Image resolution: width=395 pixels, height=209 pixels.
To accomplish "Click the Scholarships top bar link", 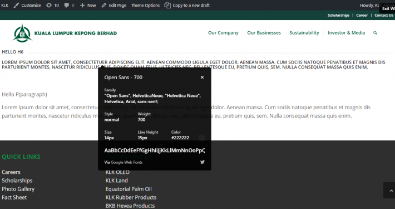I will click(x=338, y=16).
